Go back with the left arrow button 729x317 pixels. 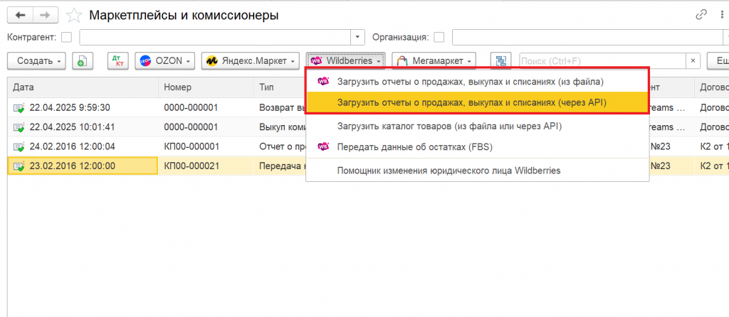pyautogui.click(x=20, y=16)
